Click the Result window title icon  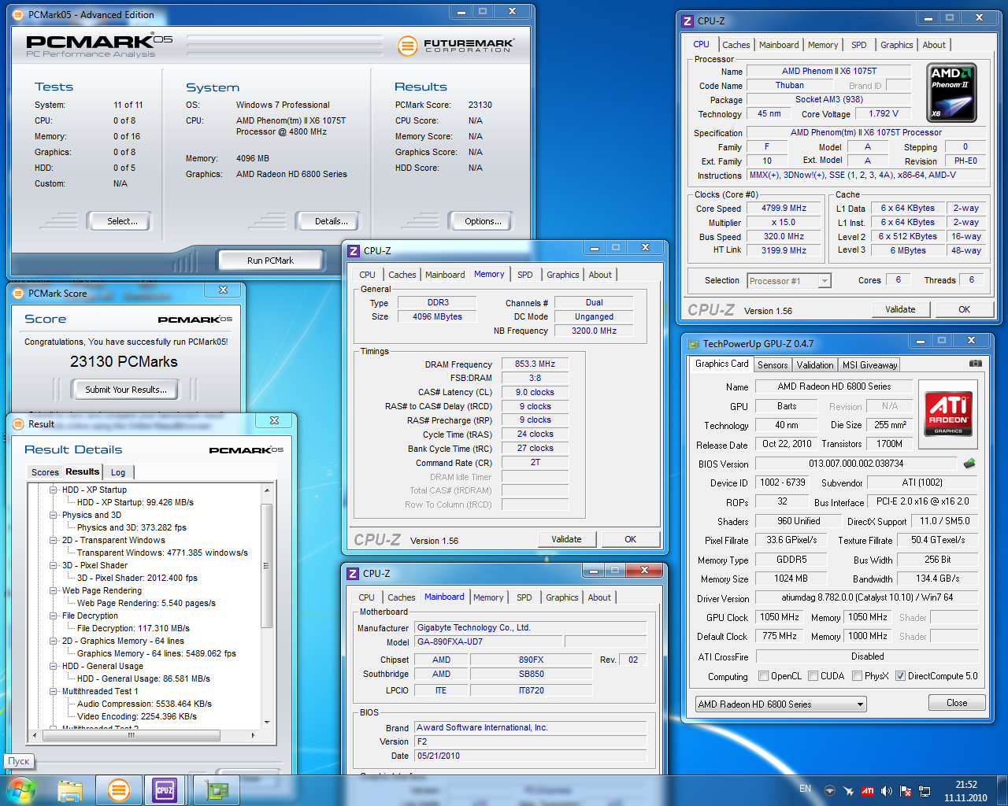[18, 424]
